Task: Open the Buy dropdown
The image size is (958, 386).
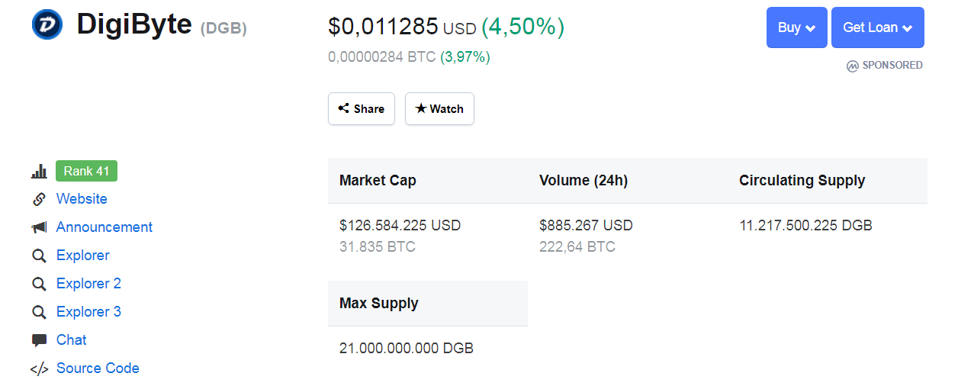Action: point(796,27)
